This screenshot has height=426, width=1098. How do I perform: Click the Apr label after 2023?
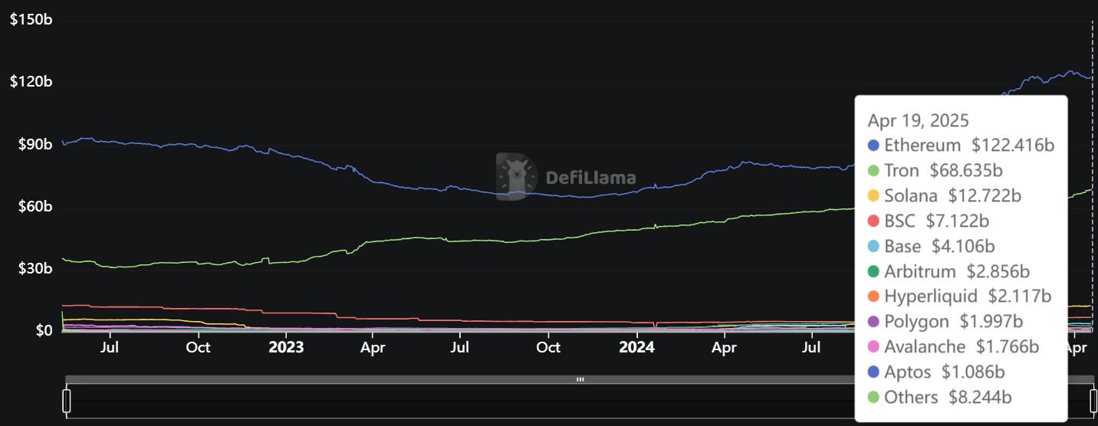[x=373, y=348]
